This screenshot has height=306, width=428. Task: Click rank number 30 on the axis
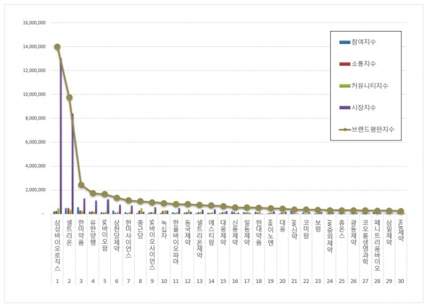(x=401, y=281)
